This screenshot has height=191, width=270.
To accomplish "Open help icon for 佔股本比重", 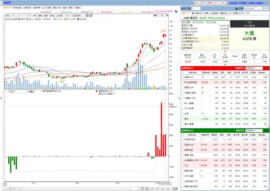I will (202, 45).
